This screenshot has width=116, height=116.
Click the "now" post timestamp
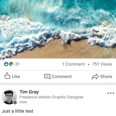23,102
